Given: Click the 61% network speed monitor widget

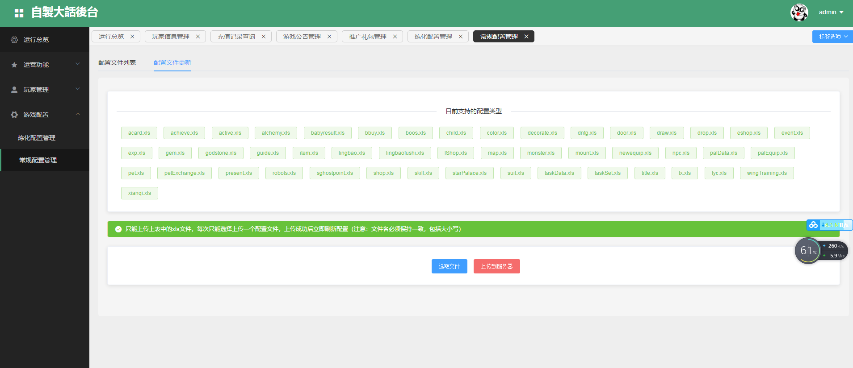Looking at the screenshot, I should click(x=808, y=251).
